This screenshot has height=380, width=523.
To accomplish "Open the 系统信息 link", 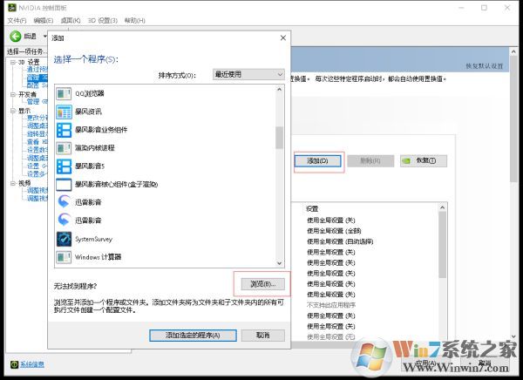I will pyautogui.click(x=32, y=364).
